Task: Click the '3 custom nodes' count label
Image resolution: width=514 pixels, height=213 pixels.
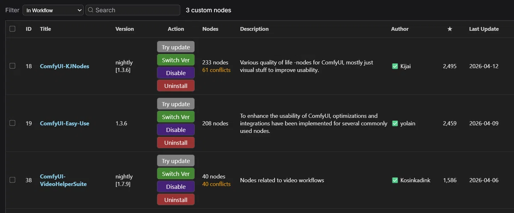Action: click(209, 10)
